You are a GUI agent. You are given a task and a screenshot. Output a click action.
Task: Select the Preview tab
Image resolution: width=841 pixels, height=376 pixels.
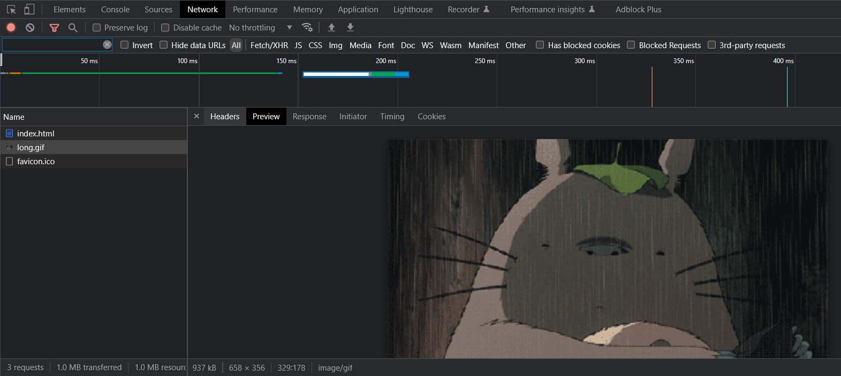pyautogui.click(x=266, y=116)
